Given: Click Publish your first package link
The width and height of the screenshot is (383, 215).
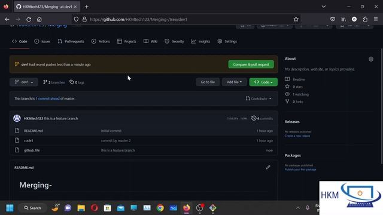Looking at the screenshot, I should (x=300, y=170).
